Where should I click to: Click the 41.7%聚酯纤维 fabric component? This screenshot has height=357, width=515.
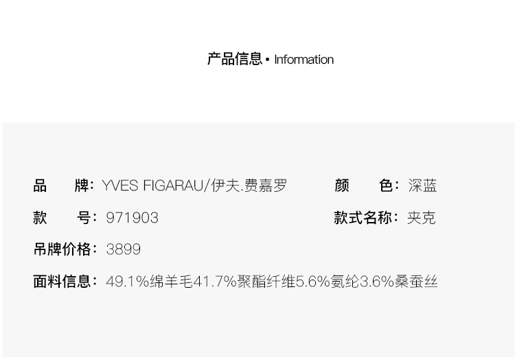coord(244,282)
